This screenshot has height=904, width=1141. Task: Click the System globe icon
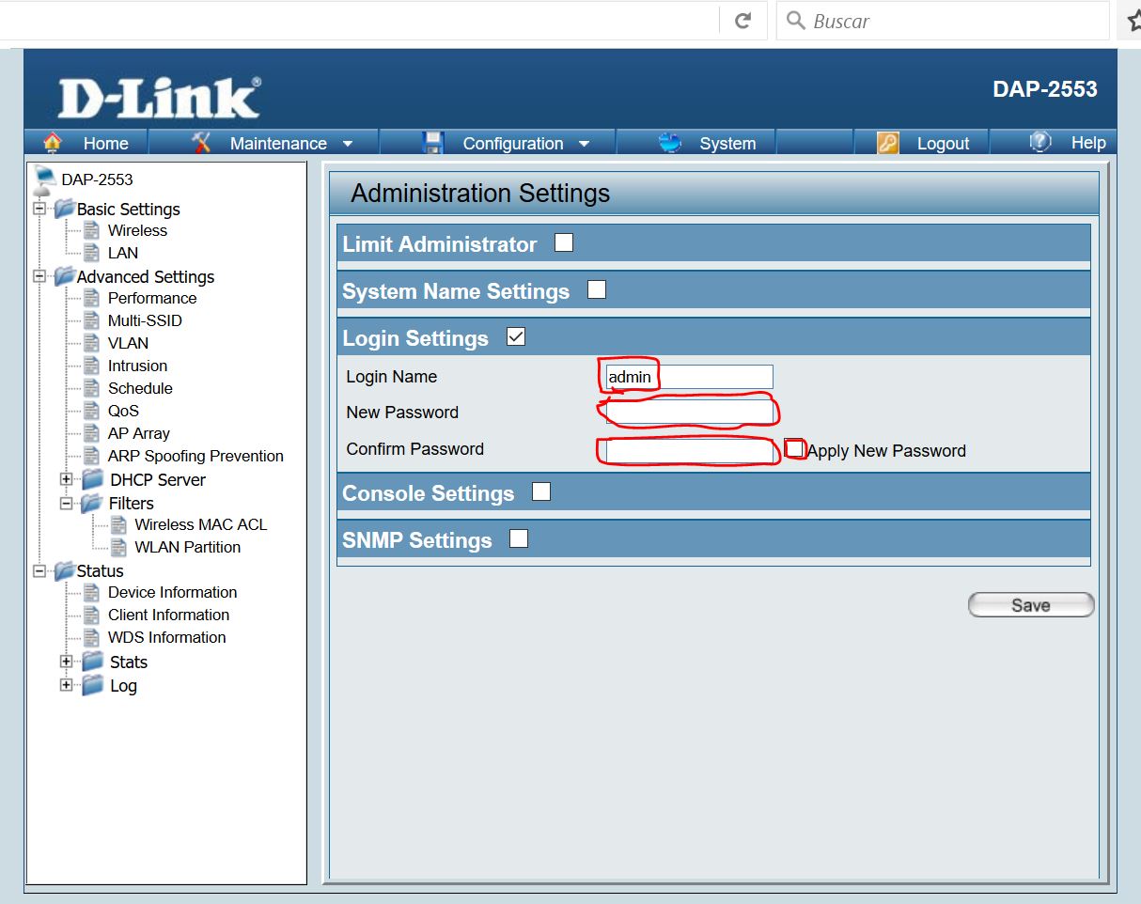(x=670, y=142)
